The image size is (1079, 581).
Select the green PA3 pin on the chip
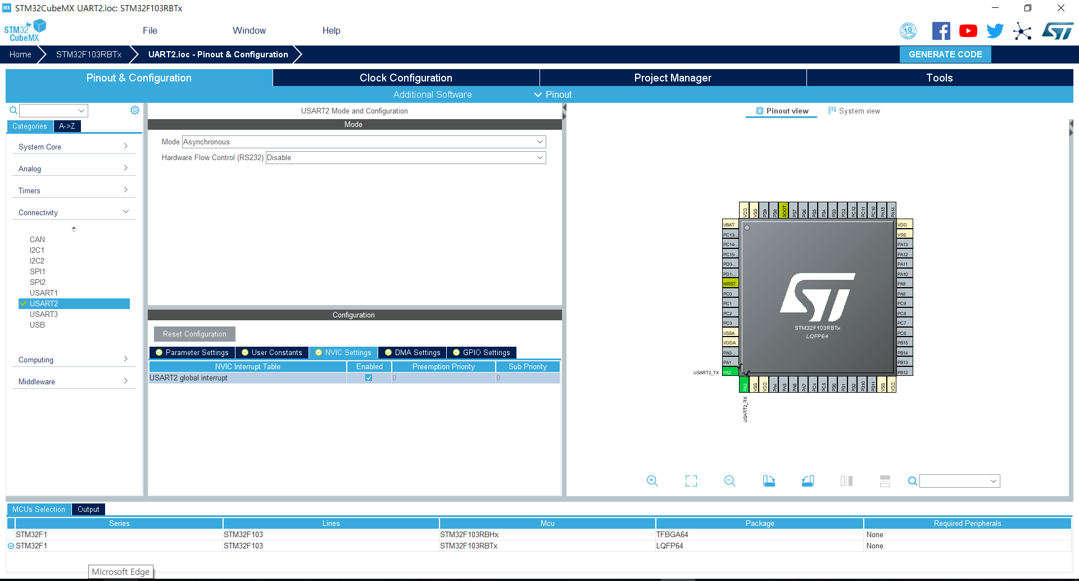(744, 384)
